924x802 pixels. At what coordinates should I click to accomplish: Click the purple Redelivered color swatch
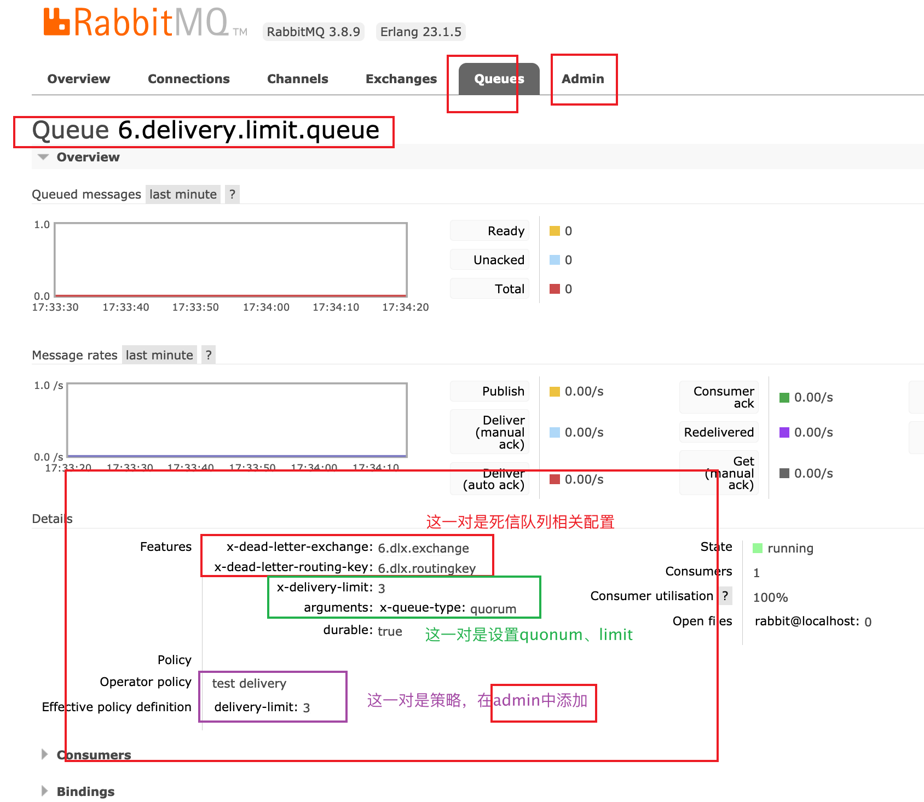[x=784, y=432]
